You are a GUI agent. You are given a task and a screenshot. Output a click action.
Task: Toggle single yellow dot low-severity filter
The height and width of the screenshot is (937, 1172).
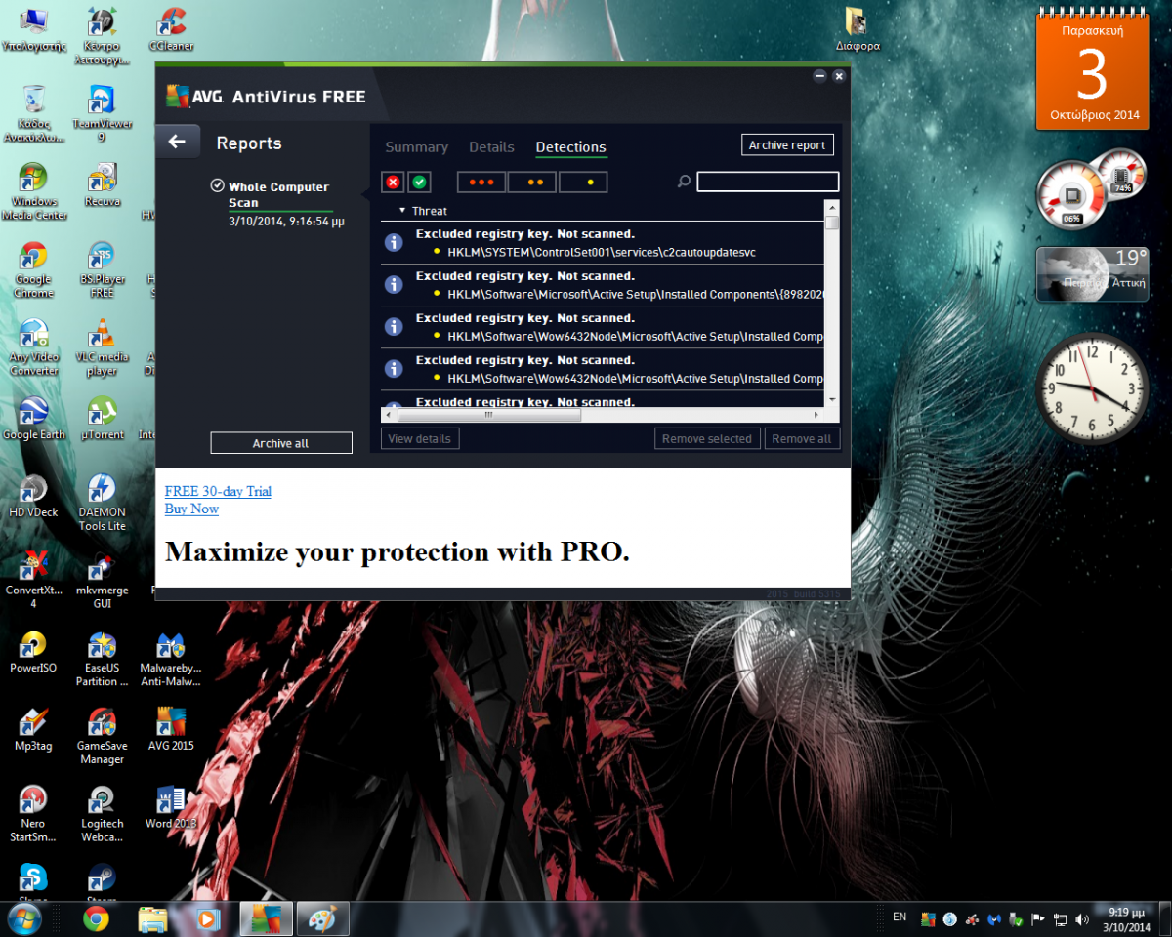[583, 183]
